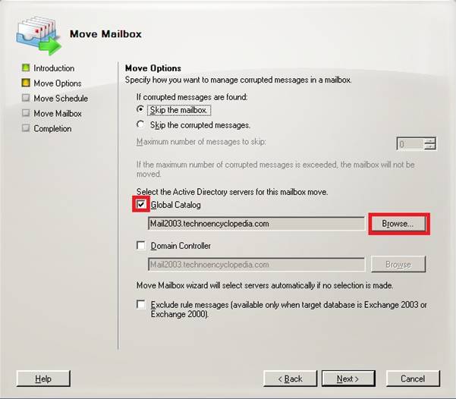Browse for a Global Catalog server
Viewport: 456px width, 399px height.
(398, 224)
